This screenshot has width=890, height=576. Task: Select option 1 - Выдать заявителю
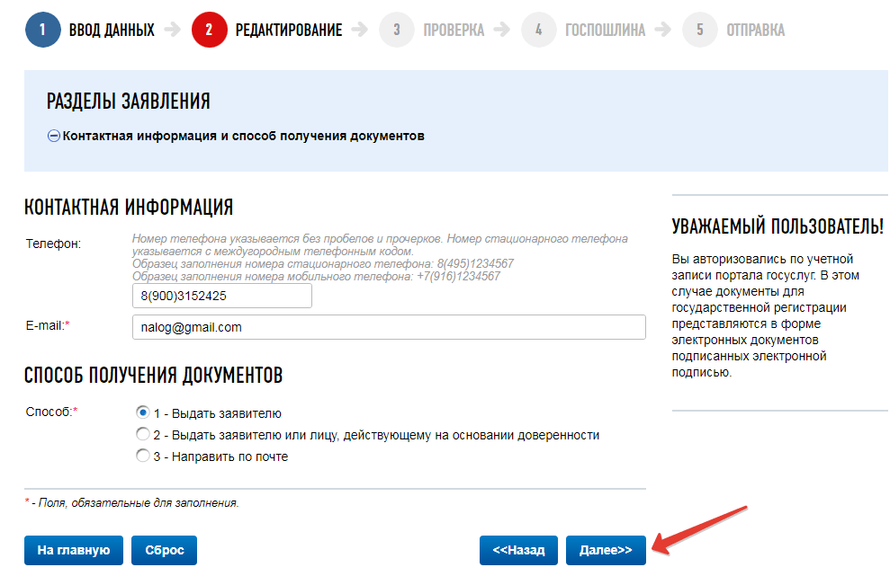click(143, 412)
